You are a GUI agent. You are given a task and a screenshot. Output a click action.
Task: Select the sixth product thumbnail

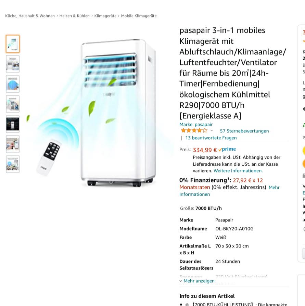pos(13,144)
